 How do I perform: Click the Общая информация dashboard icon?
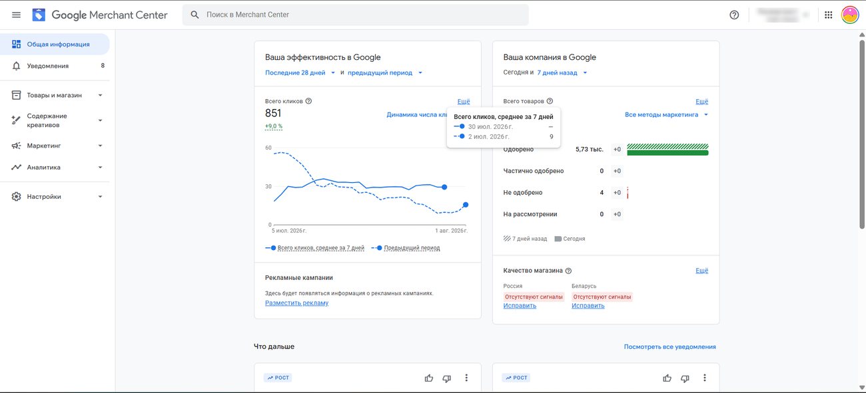[x=17, y=45]
